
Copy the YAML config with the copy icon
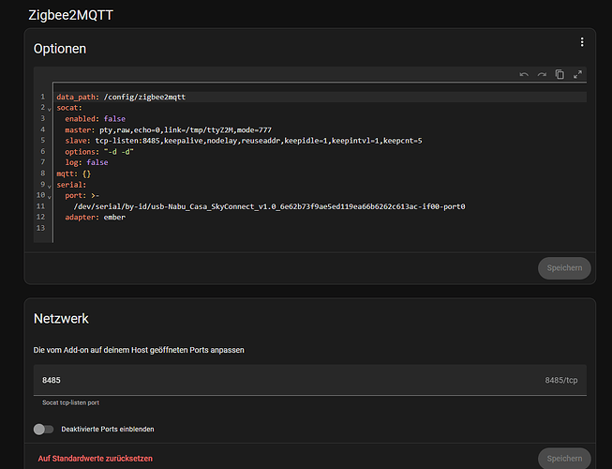coord(560,75)
